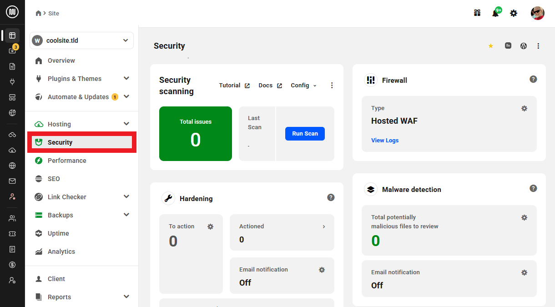Click the WordPress logo icon in the Security header
The width and height of the screenshot is (555, 307).
pos(524,46)
